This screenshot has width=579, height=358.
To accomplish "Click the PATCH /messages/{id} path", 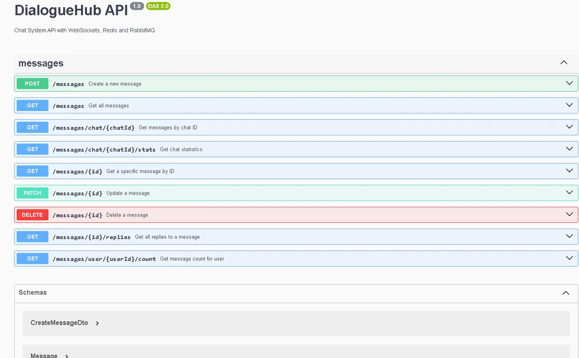I will [x=77, y=193].
